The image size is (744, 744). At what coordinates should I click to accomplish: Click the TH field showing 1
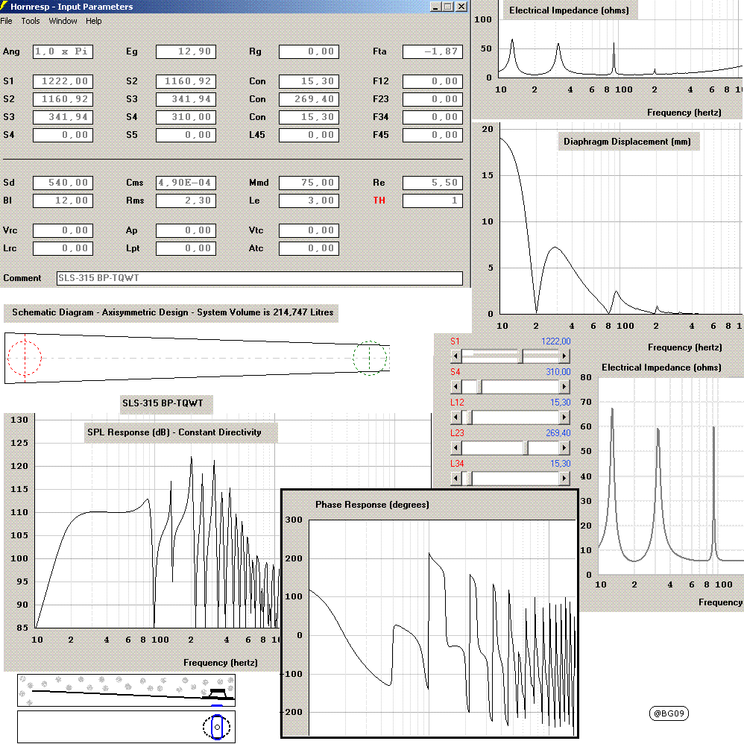pos(432,201)
